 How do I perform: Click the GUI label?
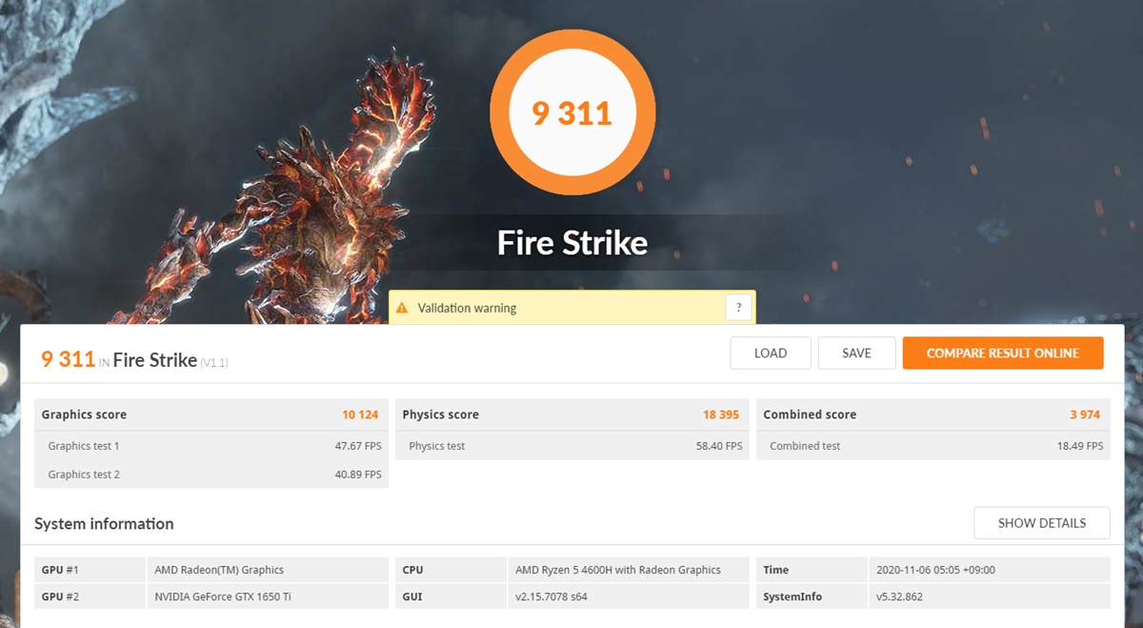point(411,597)
